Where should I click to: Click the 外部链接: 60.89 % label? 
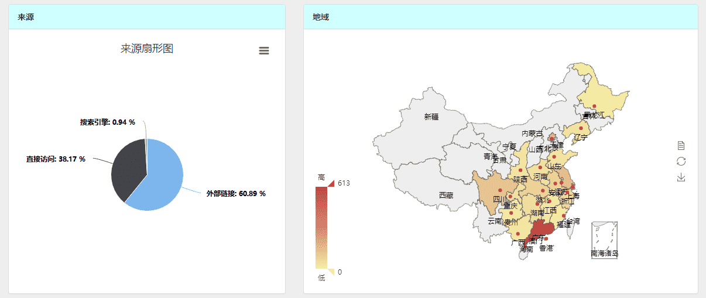236,194
